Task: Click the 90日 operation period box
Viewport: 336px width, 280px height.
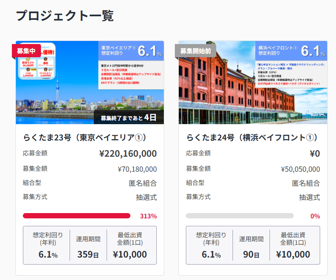Action: [x=251, y=245]
